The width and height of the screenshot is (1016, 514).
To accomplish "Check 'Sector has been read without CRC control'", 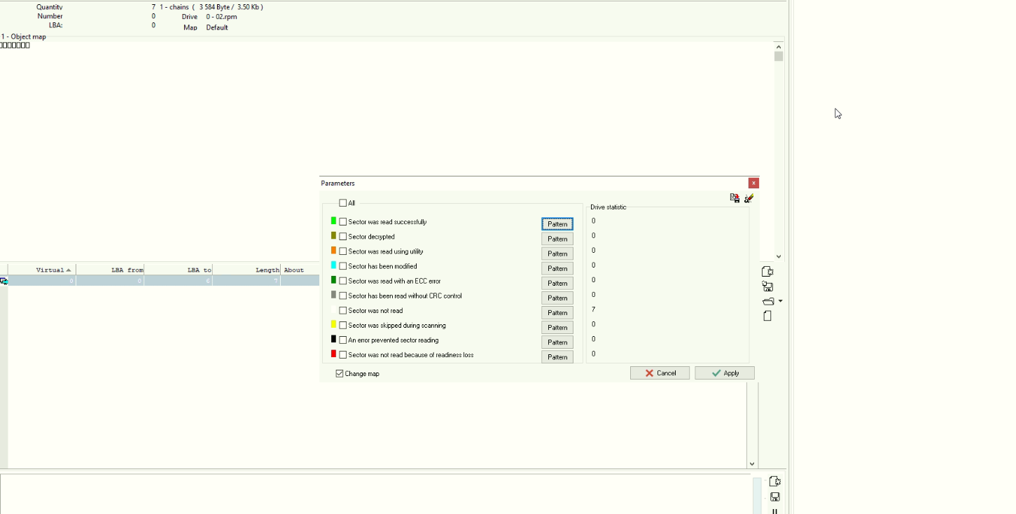I will coord(342,296).
